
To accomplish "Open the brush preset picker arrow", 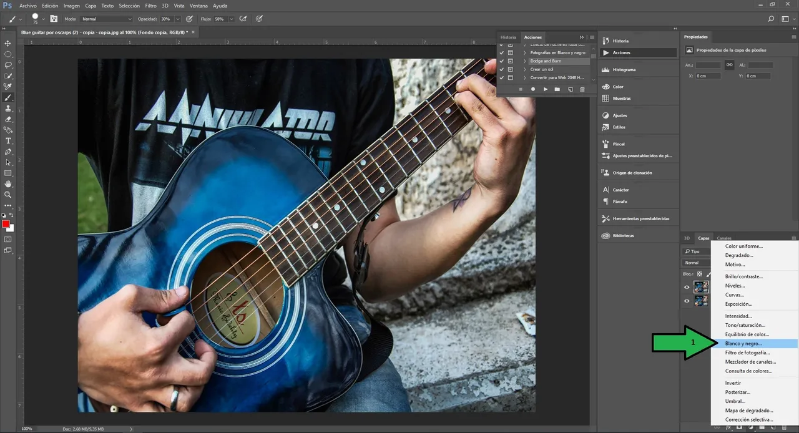I will (43, 19).
